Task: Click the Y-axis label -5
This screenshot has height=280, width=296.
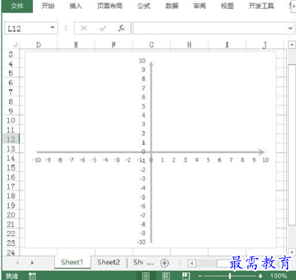Action: click(143, 197)
